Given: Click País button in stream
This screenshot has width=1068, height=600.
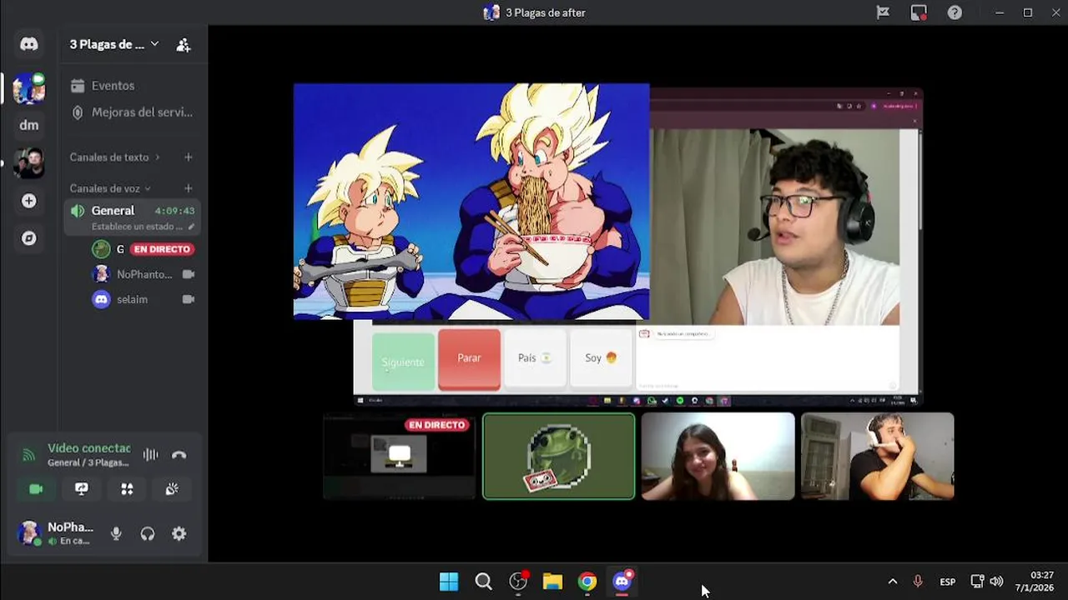Looking at the screenshot, I should [535, 358].
